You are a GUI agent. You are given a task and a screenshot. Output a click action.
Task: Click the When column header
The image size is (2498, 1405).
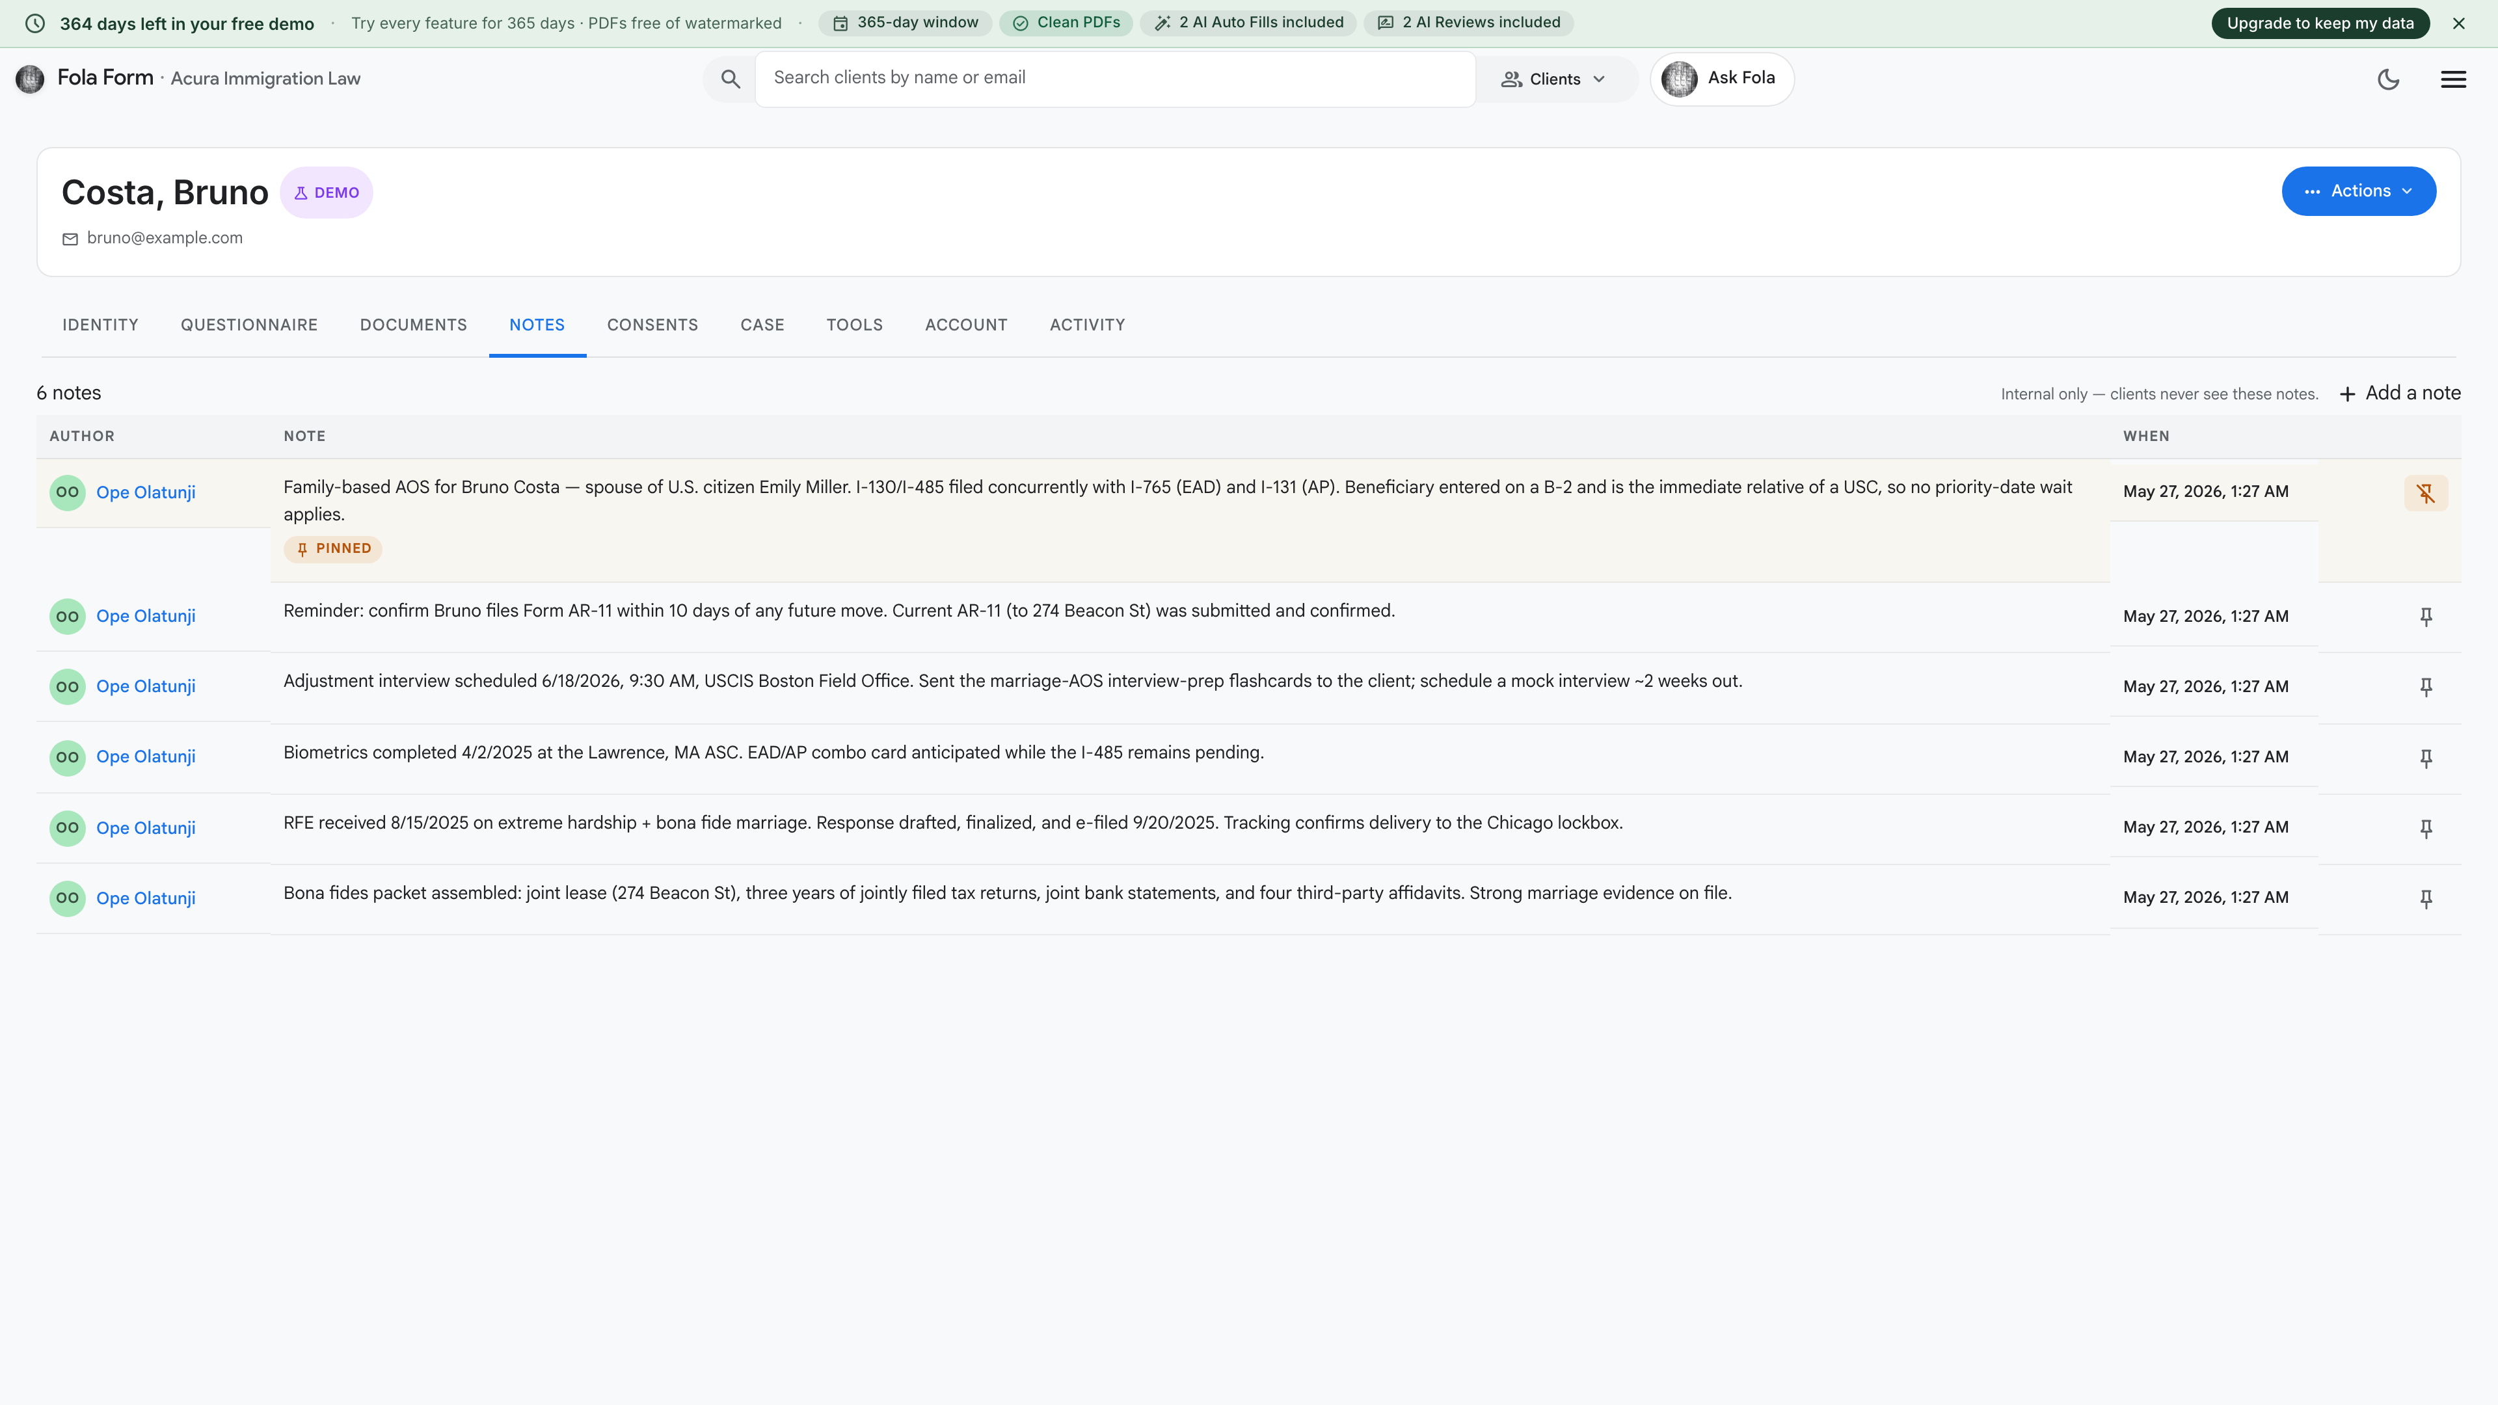(2146, 436)
